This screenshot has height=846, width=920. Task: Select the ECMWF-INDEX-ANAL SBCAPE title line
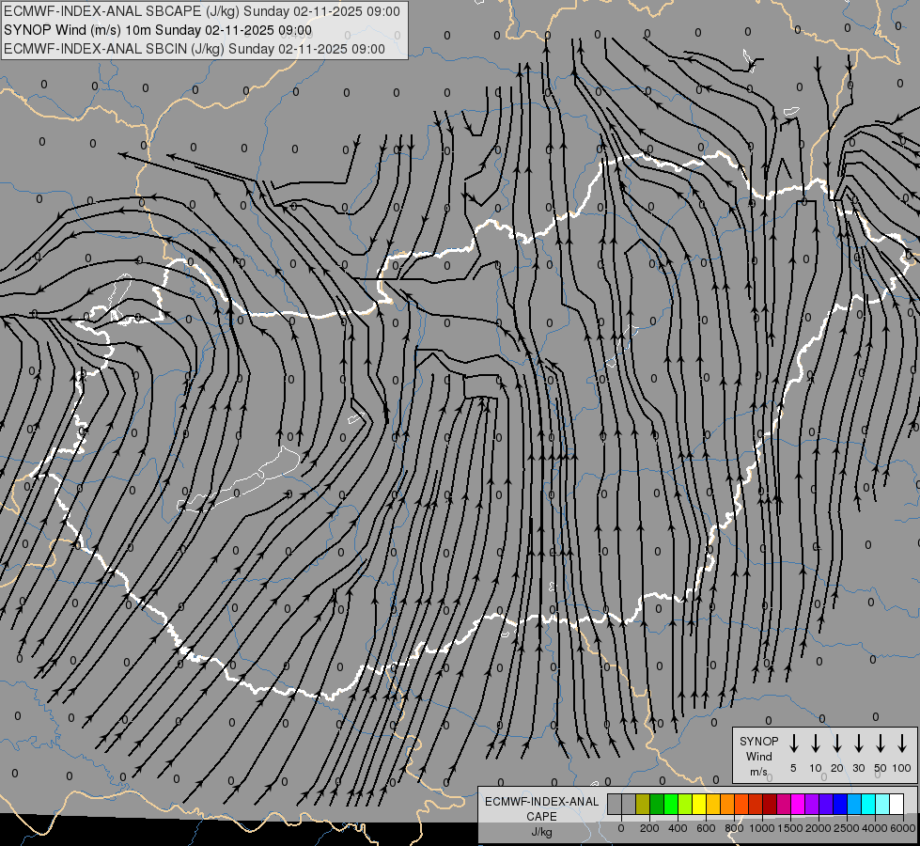(x=202, y=11)
